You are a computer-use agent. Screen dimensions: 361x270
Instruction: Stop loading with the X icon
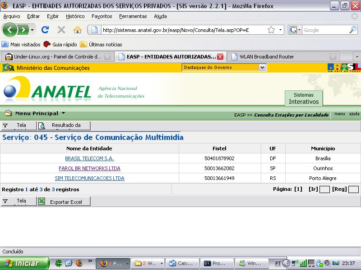pos(61,30)
